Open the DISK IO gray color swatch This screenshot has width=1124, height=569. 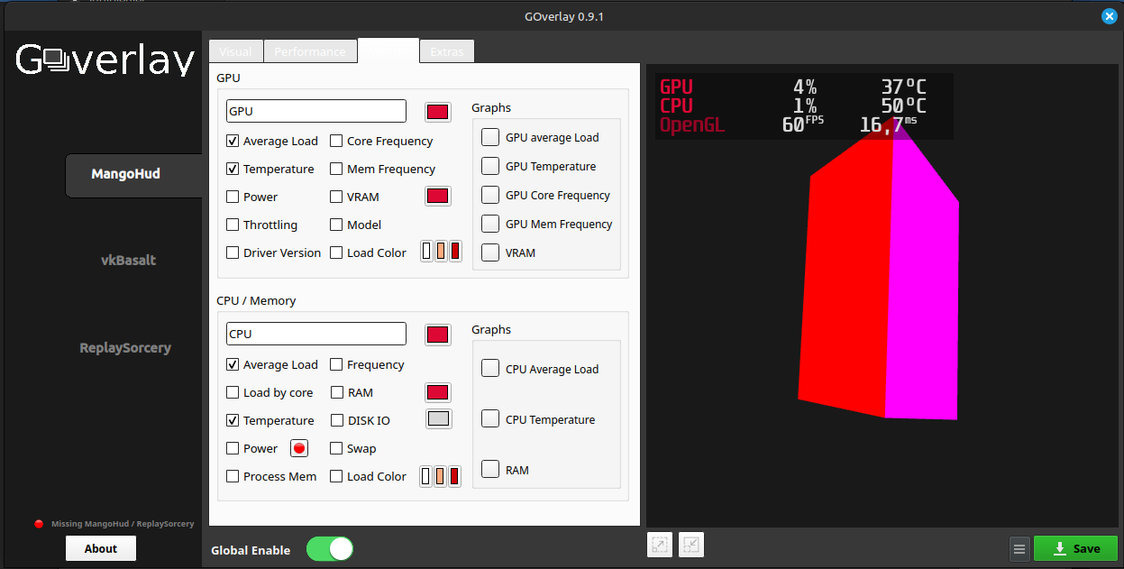(x=438, y=418)
